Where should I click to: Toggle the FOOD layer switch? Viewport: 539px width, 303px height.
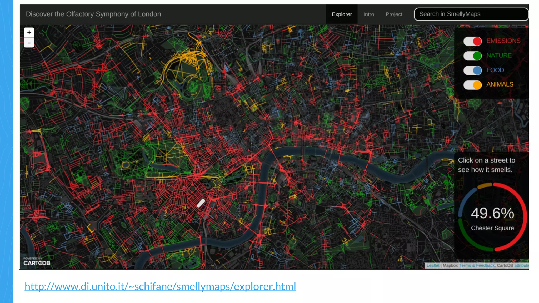(x=472, y=70)
